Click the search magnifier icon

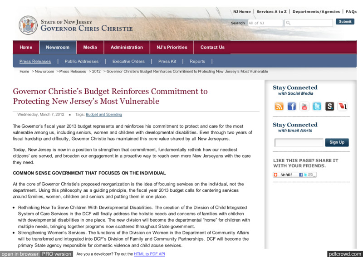click(288, 23)
